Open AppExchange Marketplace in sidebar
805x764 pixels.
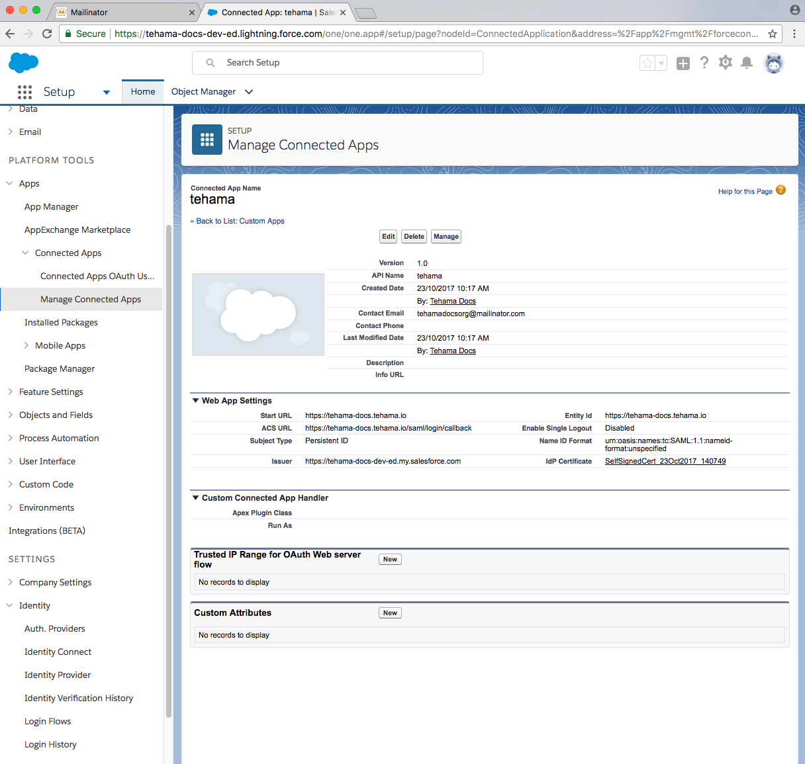pyautogui.click(x=77, y=230)
